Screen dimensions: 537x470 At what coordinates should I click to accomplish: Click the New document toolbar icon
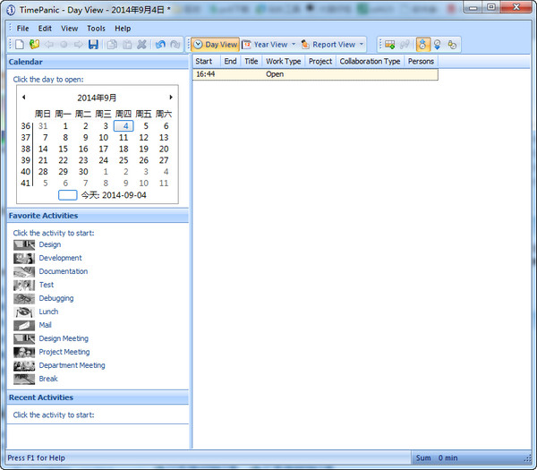(x=20, y=45)
